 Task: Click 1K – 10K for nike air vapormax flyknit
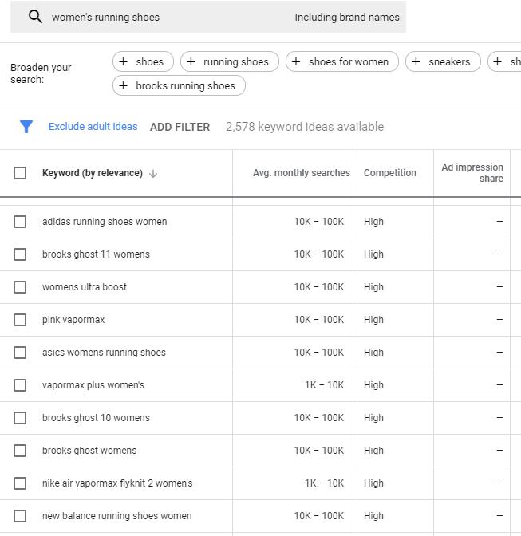(325, 483)
